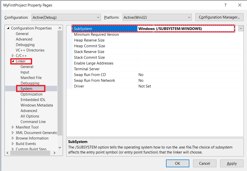Click the No value for Swap Run From Network
The image size is (247, 171).
pyautogui.click(x=141, y=80)
